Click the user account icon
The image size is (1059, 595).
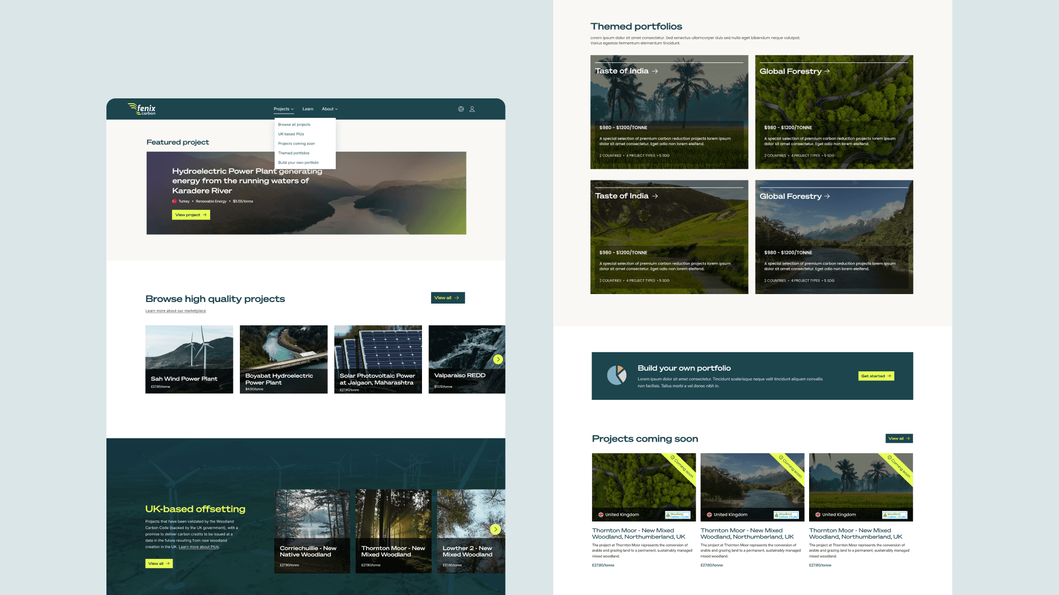[472, 109]
